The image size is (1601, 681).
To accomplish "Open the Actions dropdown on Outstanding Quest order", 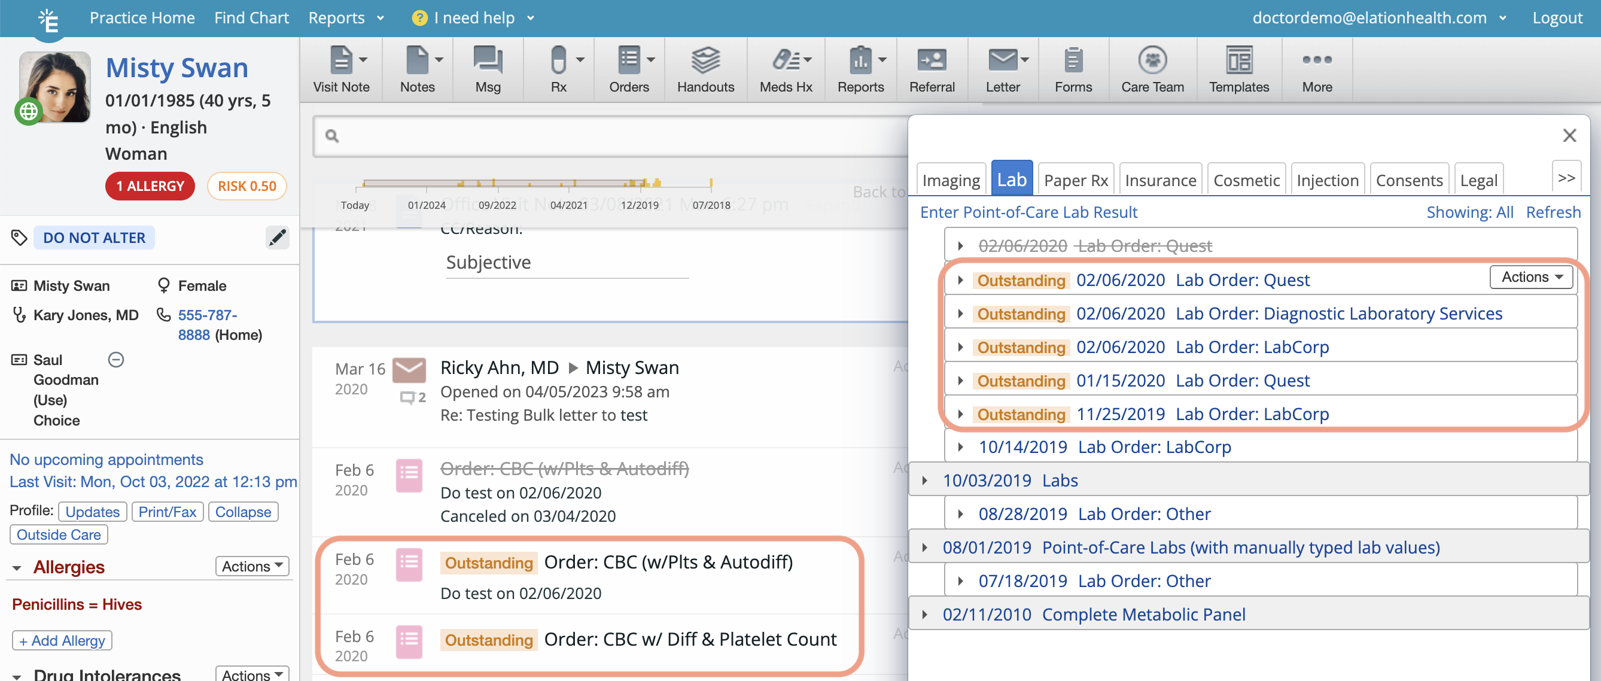I will [x=1531, y=276].
